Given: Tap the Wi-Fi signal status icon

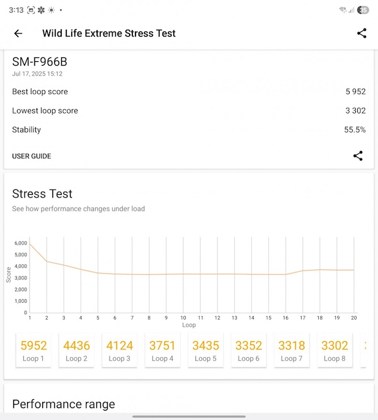Looking at the screenshot, I should click(343, 10).
